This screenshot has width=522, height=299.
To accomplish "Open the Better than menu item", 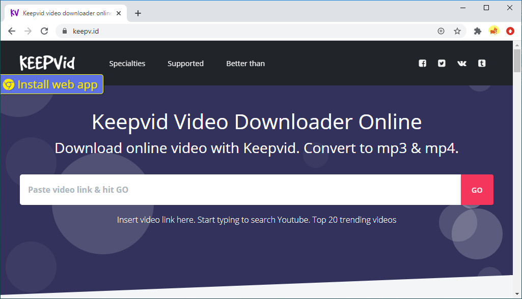I will 245,64.
